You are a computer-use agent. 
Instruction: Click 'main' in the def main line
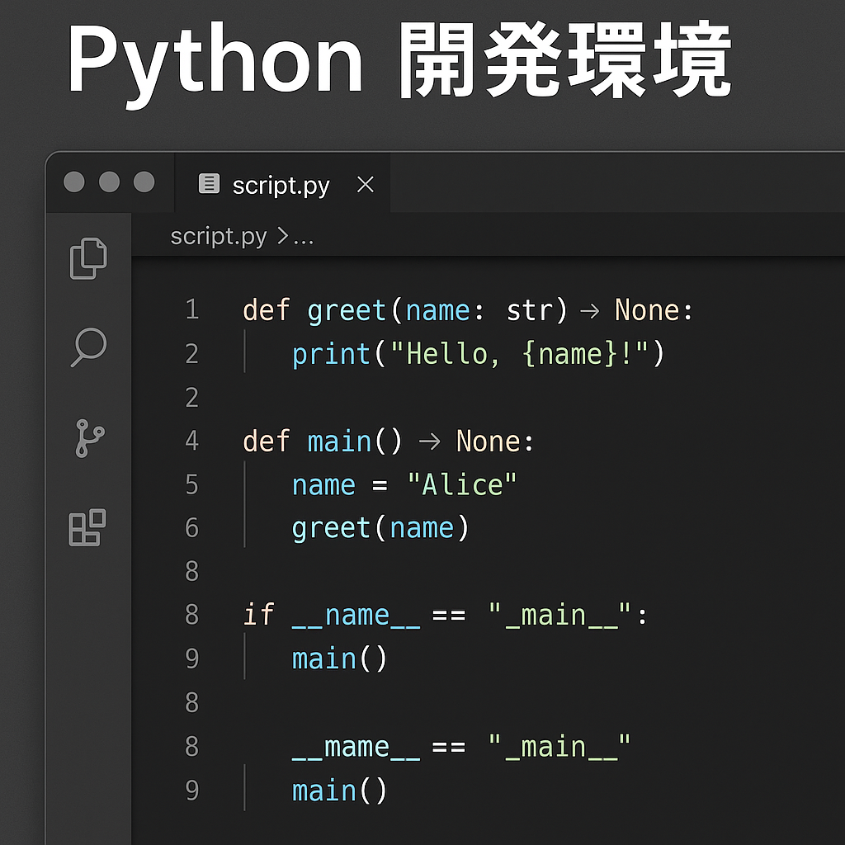[339, 441]
